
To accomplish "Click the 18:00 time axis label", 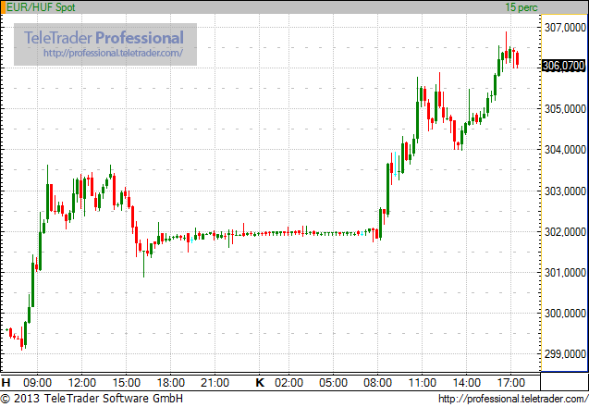I will click(x=170, y=383).
